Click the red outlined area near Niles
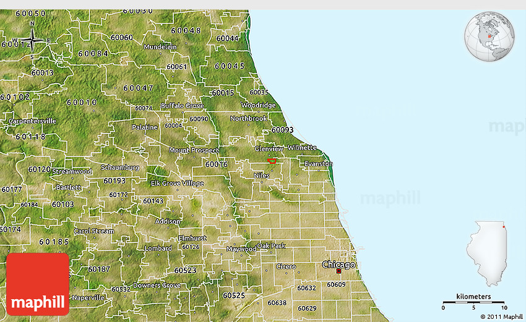The height and width of the screenshot is (322, 526). (272, 161)
